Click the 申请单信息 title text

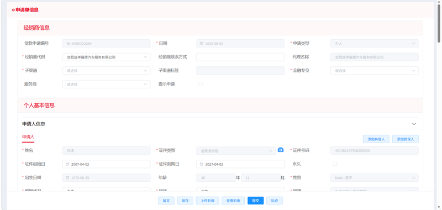[x=27, y=10]
